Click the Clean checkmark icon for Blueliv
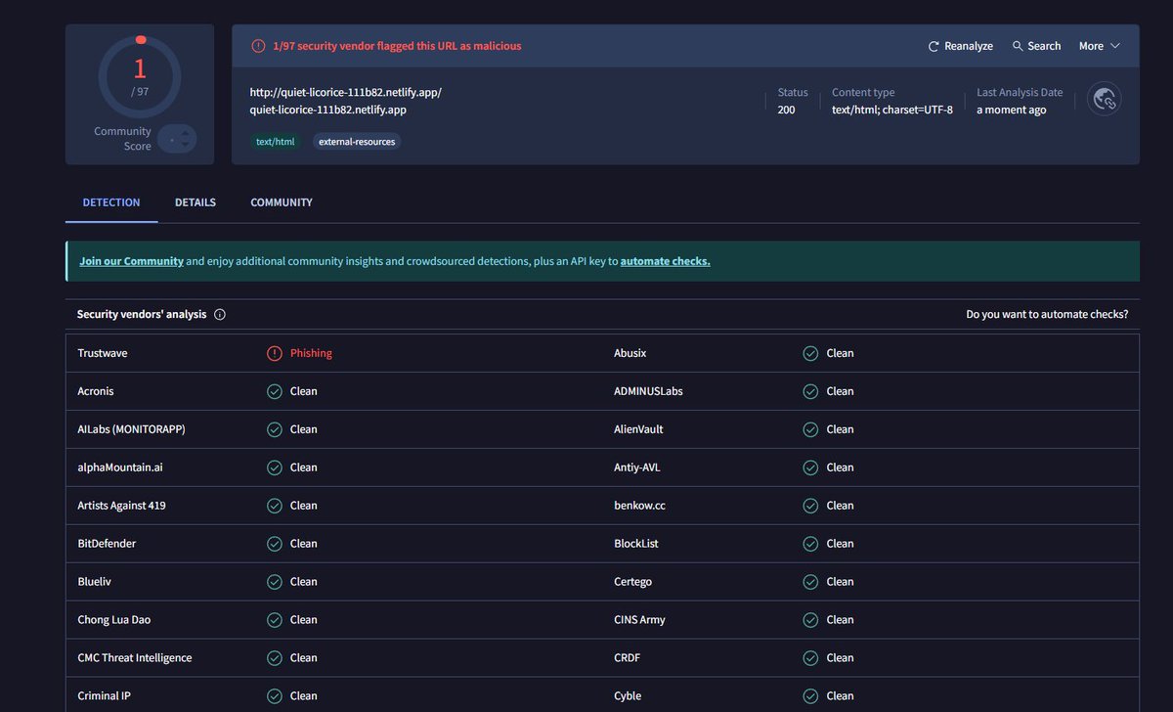Image resolution: width=1173 pixels, height=712 pixels. (x=275, y=582)
